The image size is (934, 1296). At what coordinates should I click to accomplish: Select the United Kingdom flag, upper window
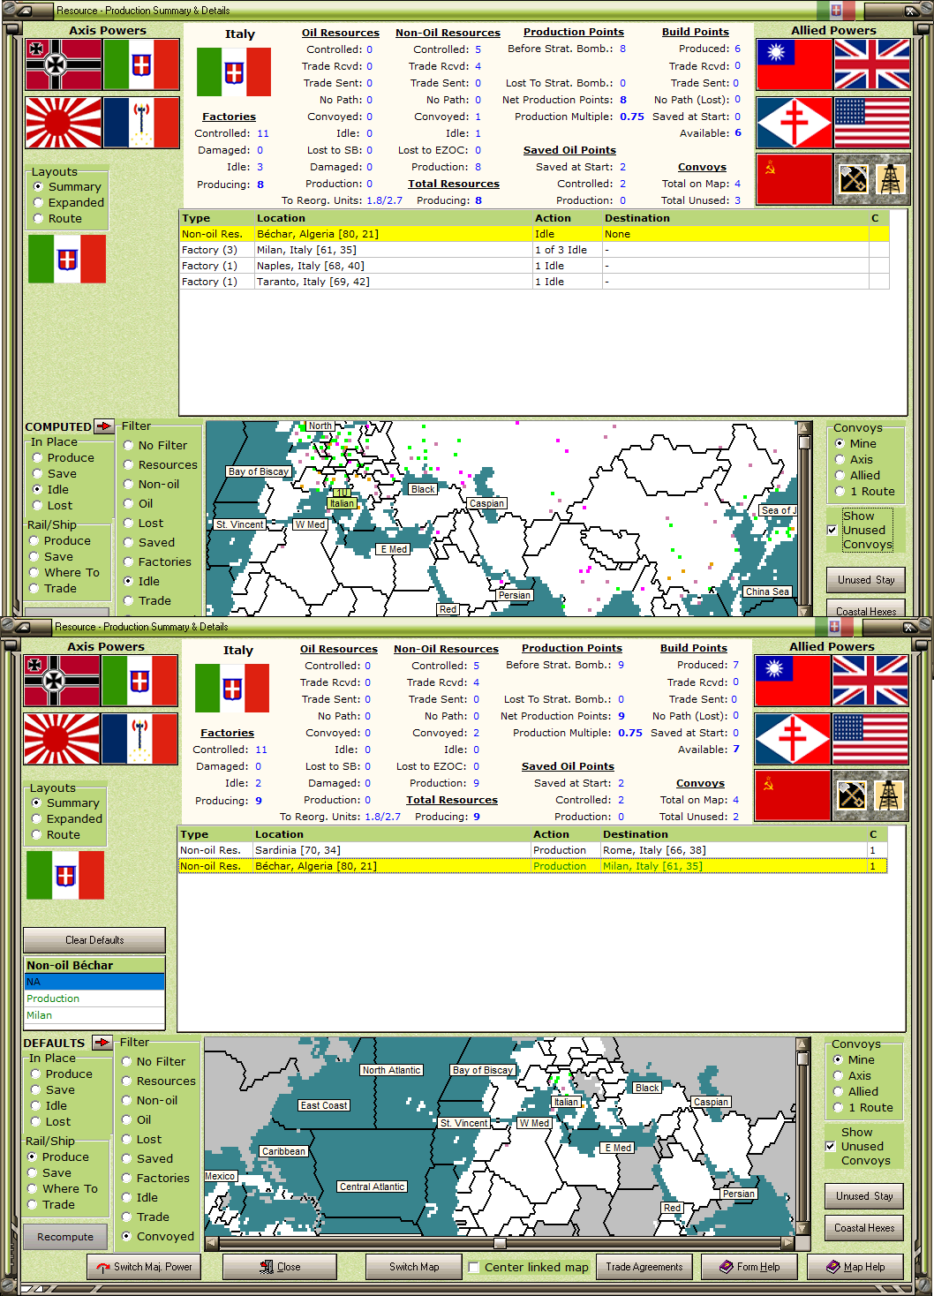(x=872, y=64)
